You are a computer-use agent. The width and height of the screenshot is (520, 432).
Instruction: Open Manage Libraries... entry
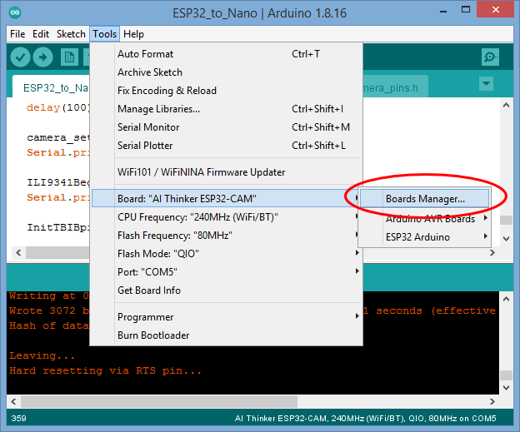(x=226, y=109)
